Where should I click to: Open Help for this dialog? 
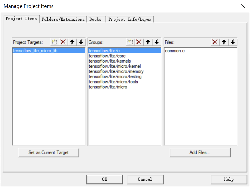[229, 179]
